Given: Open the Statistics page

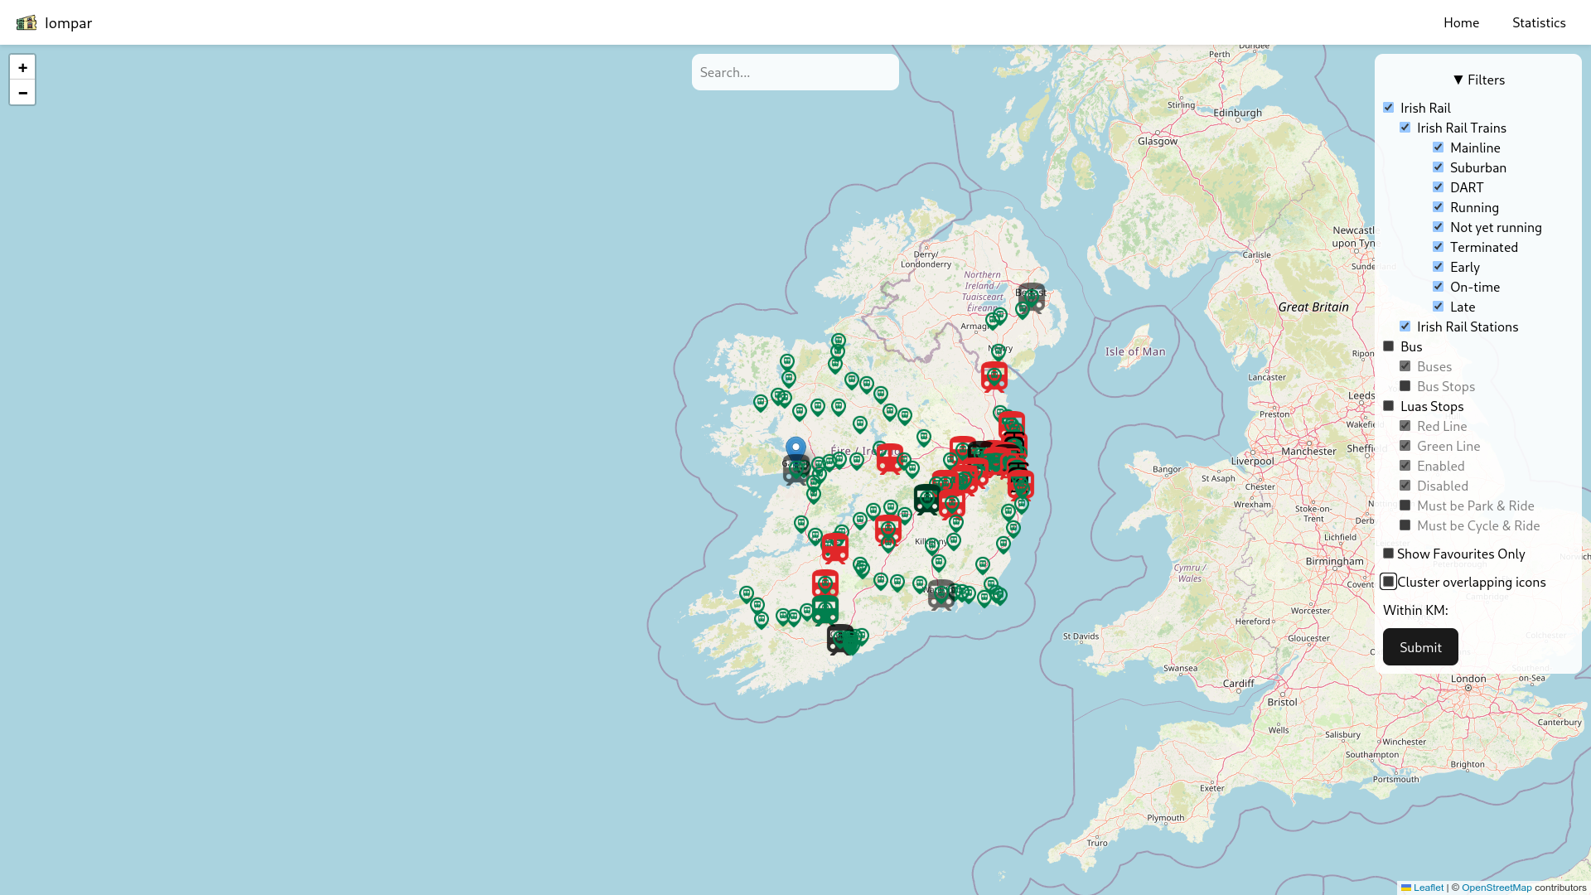Looking at the screenshot, I should click(x=1539, y=22).
